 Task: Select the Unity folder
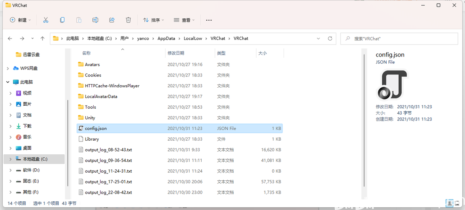179,118
